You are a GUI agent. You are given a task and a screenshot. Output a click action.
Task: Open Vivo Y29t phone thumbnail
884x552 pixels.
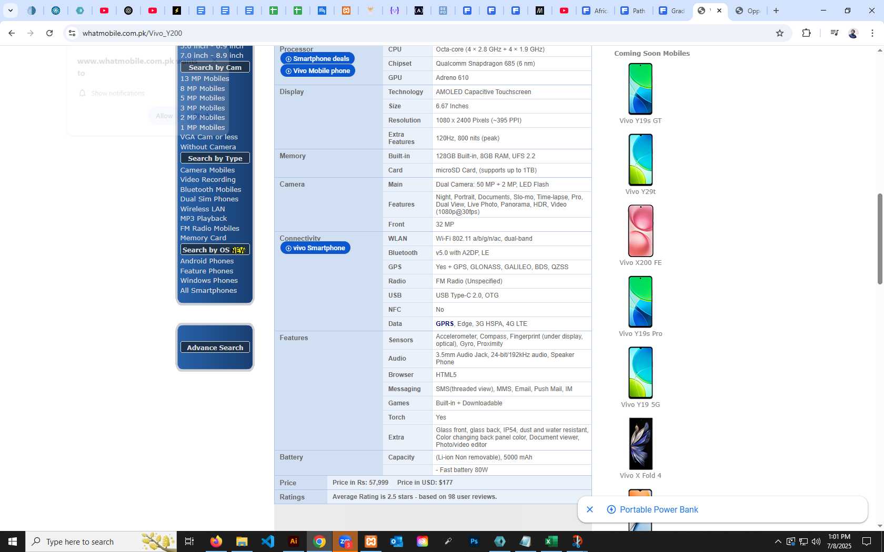pos(640,160)
